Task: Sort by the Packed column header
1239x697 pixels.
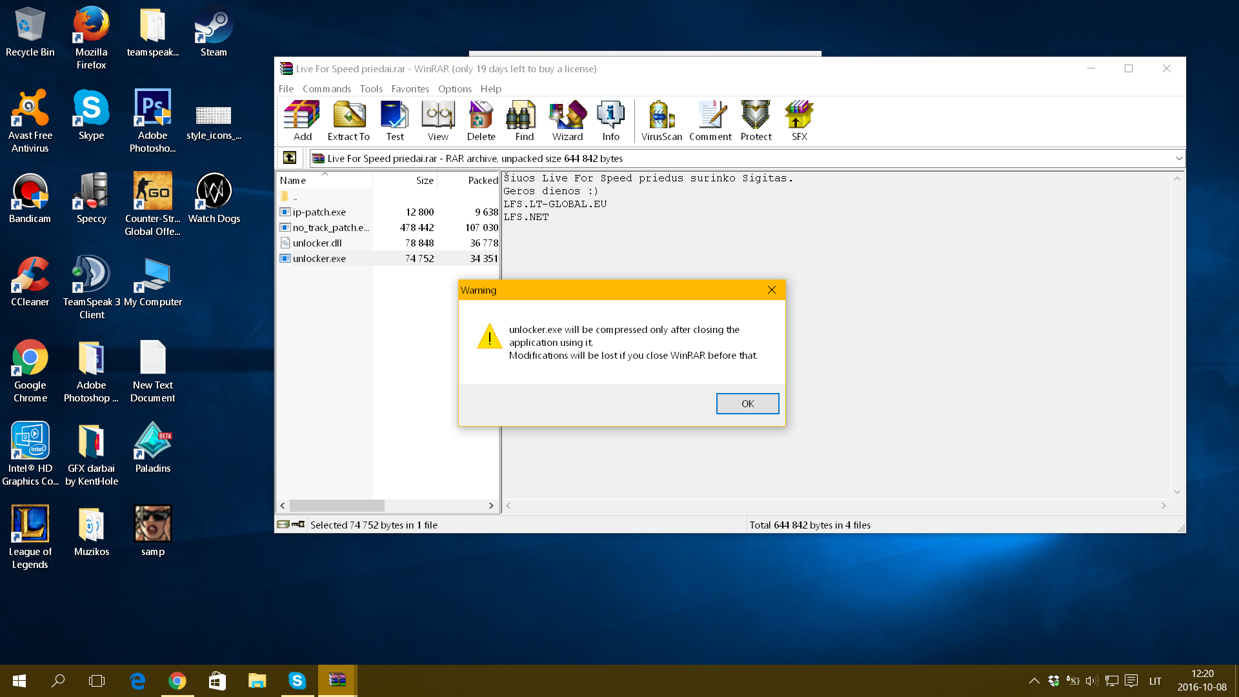Action: [468, 180]
